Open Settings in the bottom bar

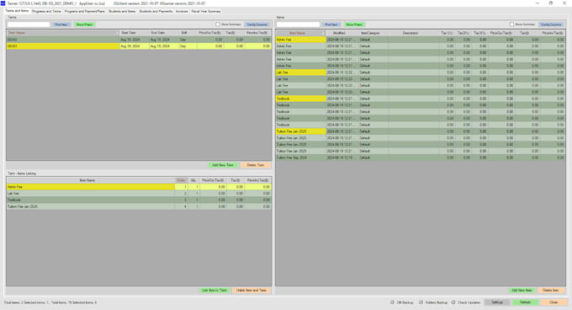[x=497, y=302]
